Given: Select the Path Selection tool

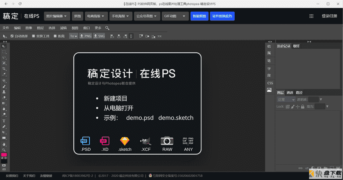Looking at the screenshot, I should coord(4,132).
